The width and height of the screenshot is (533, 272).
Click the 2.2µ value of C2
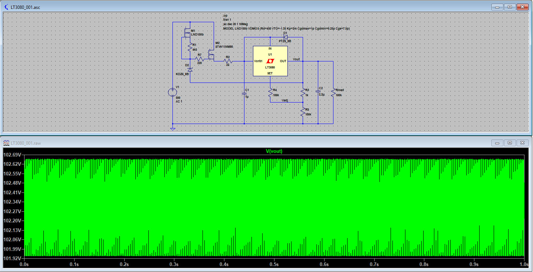click(322, 95)
